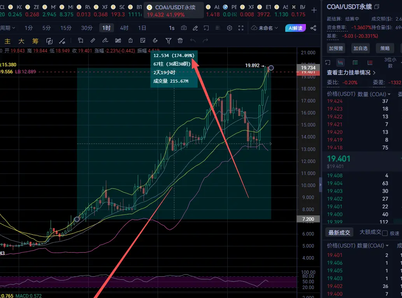Image resolution: width=402 pixels, height=298 pixels.
Task: Select the brush annotate tool
Action: (x=105, y=40)
